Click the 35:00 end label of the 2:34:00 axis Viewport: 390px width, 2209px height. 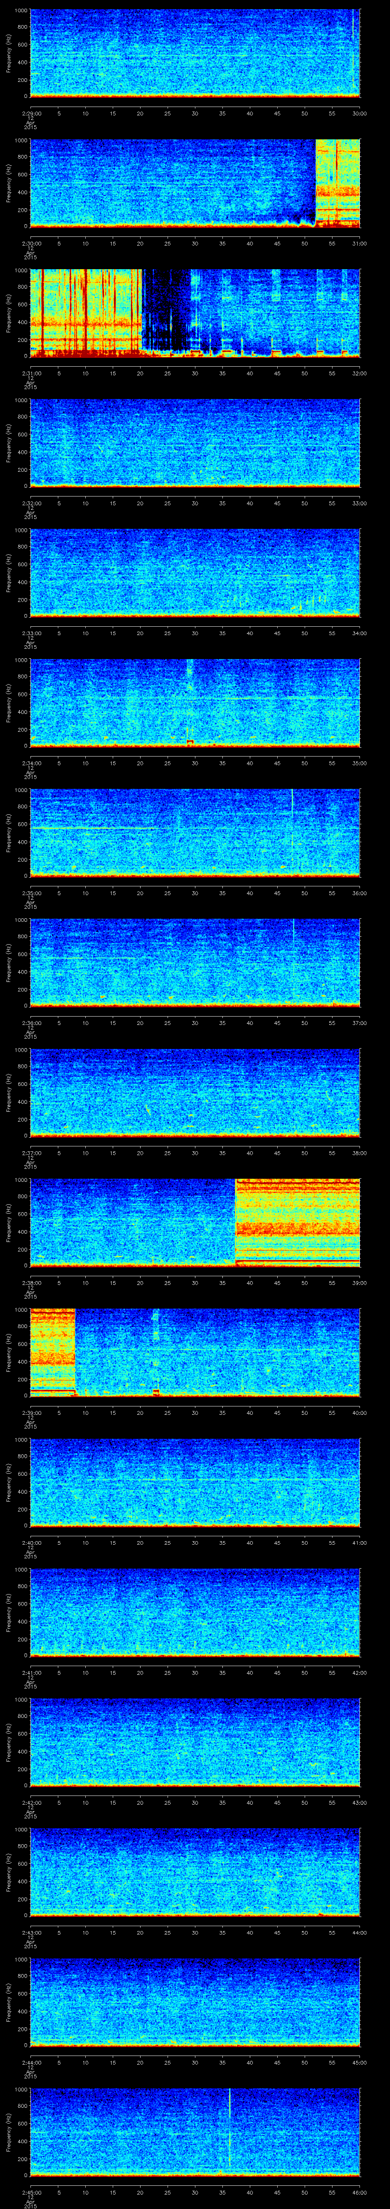360,763
